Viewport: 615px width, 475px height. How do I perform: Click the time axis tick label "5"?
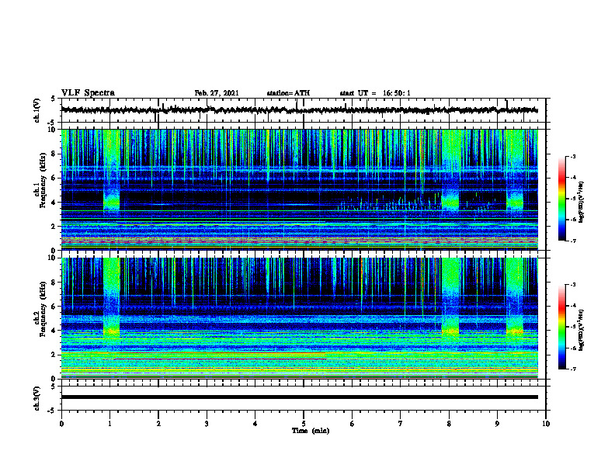click(304, 424)
